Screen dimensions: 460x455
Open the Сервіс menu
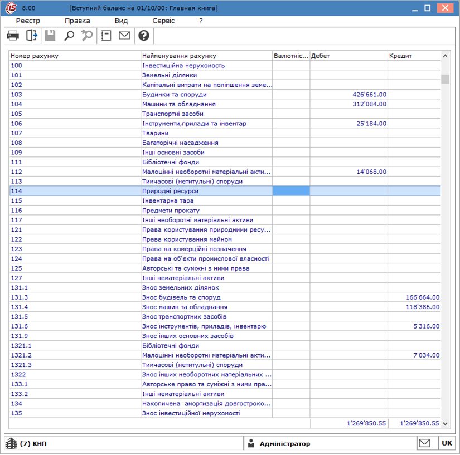[x=163, y=21]
